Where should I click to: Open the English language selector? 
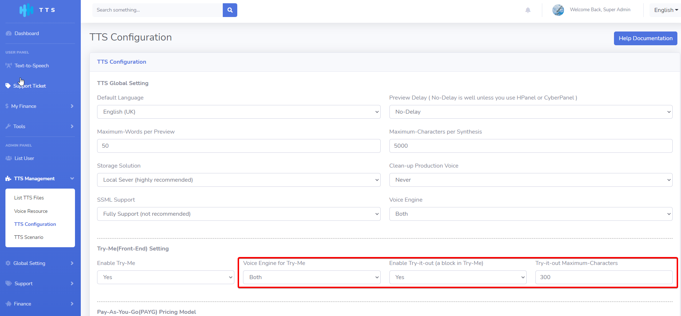(666, 10)
